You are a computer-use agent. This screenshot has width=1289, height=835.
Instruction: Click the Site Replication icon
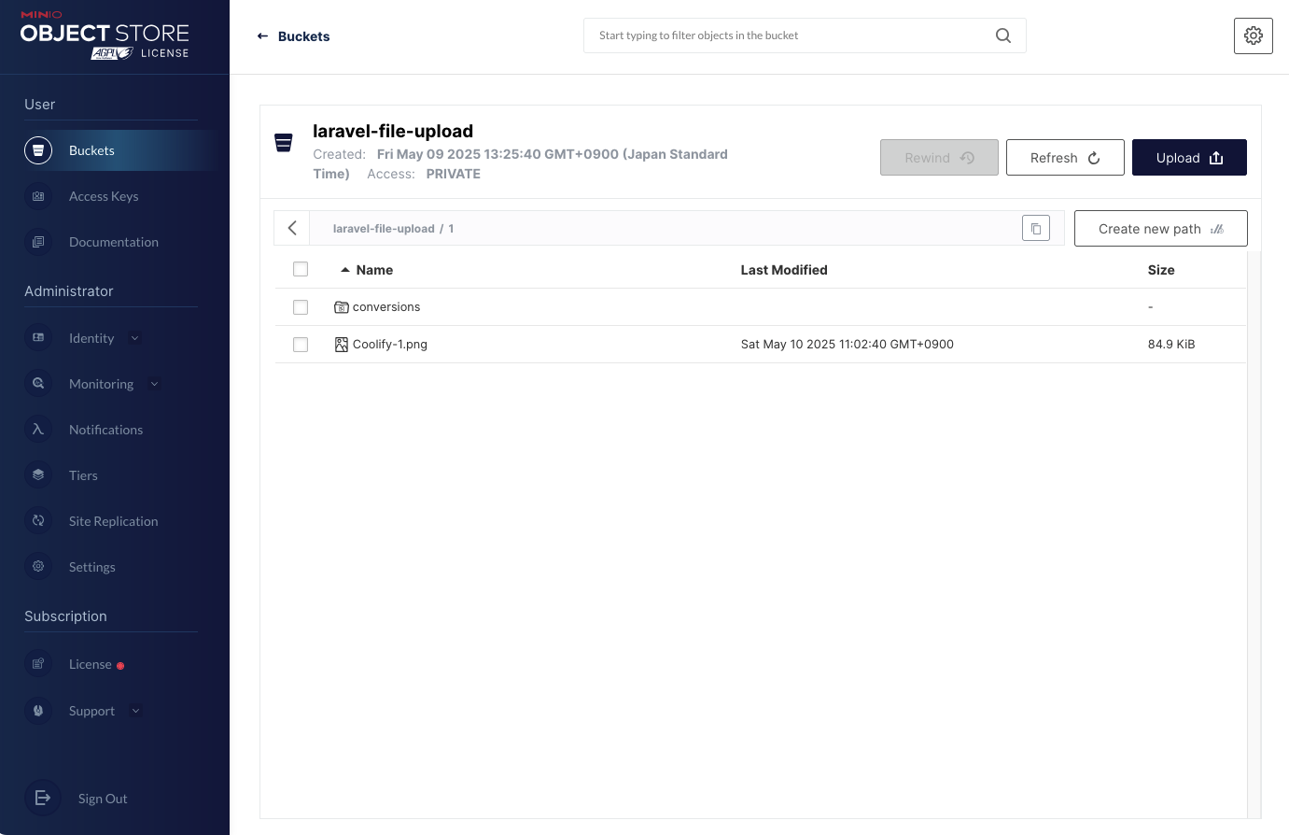(38, 521)
